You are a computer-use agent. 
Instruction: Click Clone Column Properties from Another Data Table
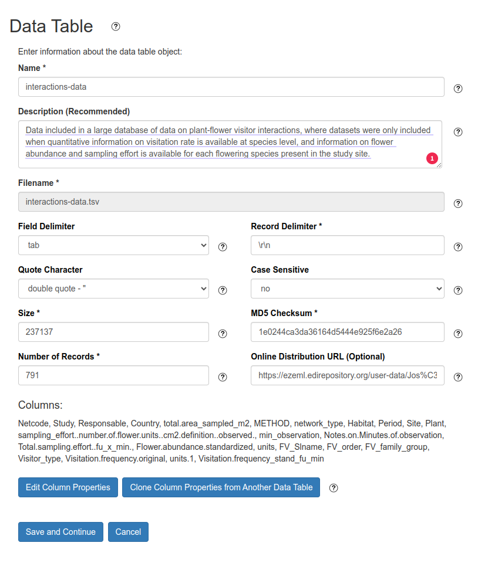(221, 487)
